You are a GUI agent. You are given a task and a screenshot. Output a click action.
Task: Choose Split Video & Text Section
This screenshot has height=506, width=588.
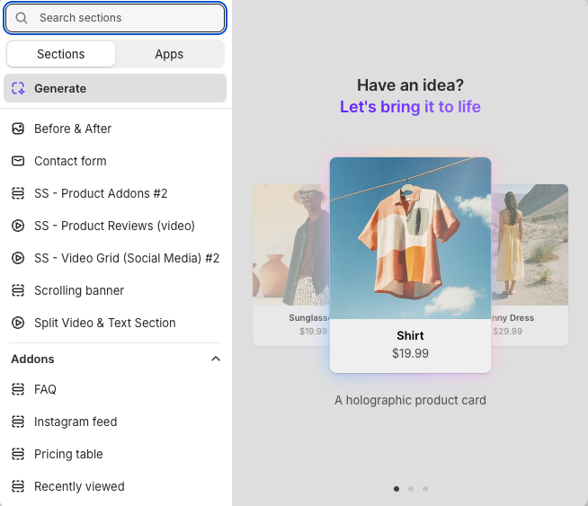(115, 323)
